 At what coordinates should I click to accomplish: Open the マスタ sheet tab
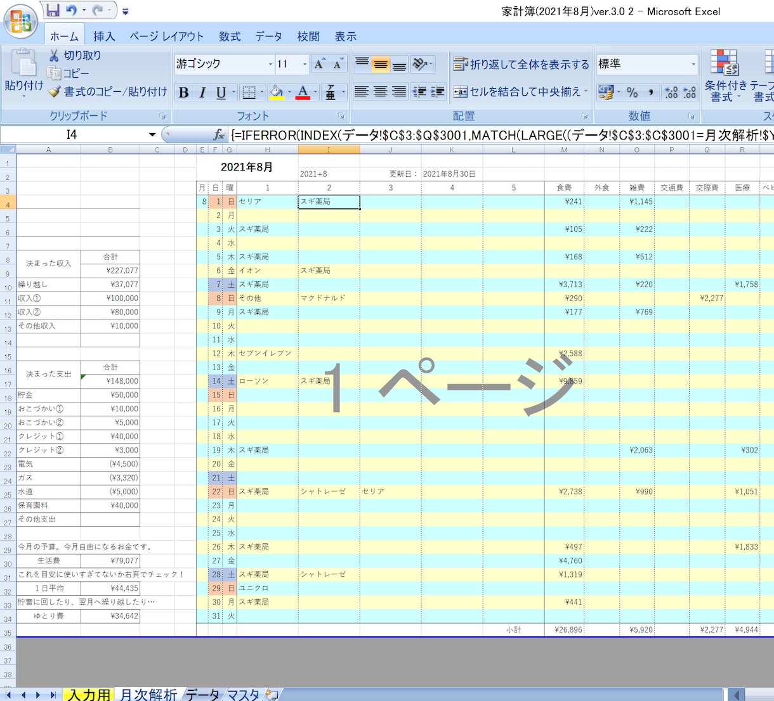243,695
